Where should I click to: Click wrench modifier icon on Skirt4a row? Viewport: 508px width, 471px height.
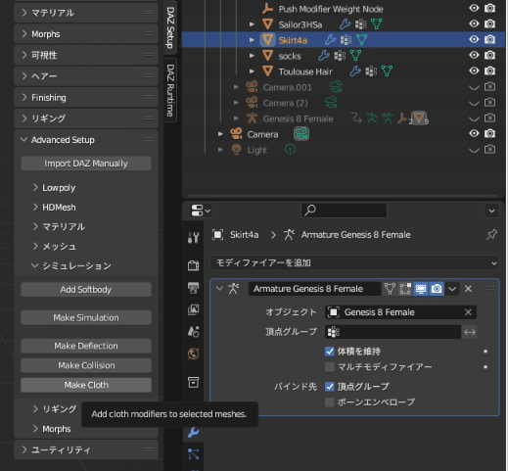tap(330, 40)
